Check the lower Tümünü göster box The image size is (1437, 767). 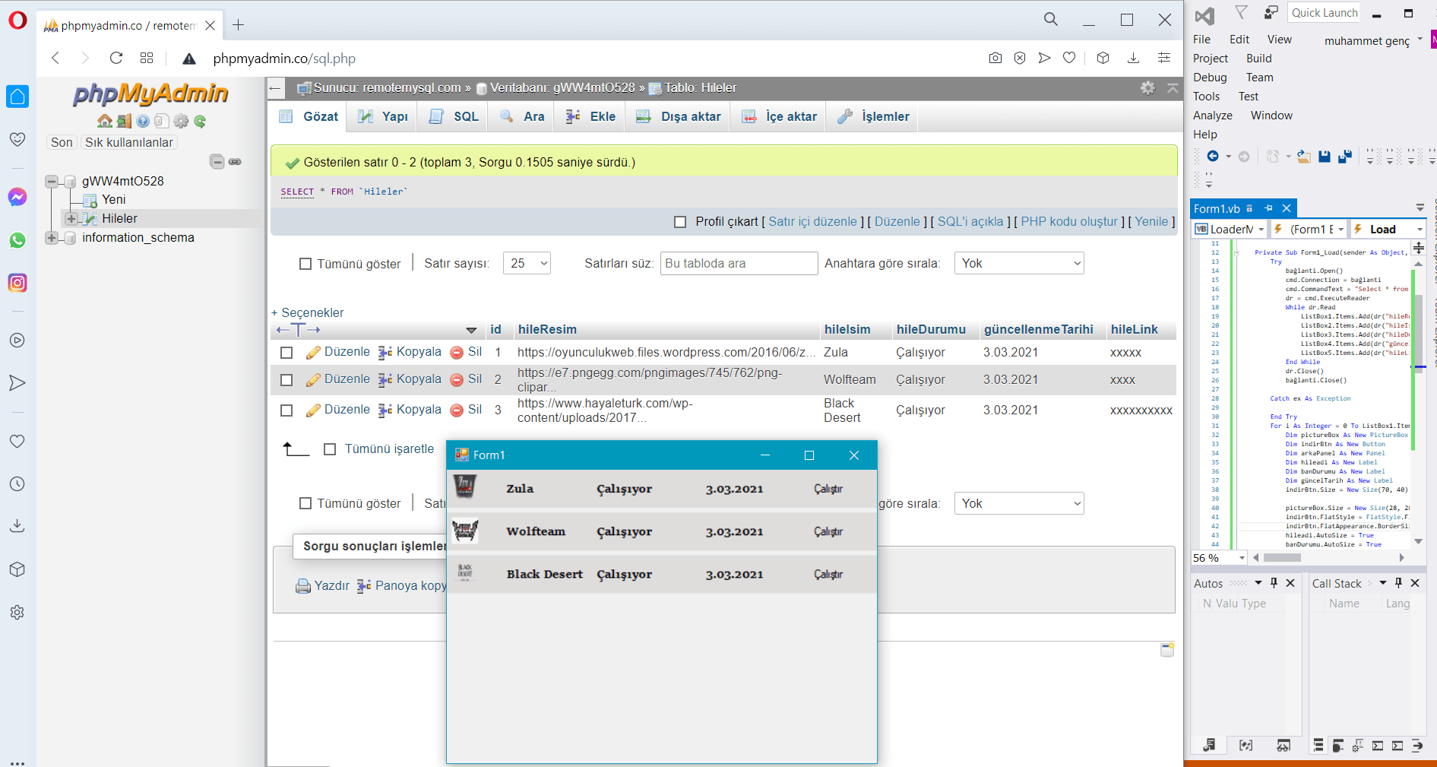pyautogui.click(x=305, y=503)
